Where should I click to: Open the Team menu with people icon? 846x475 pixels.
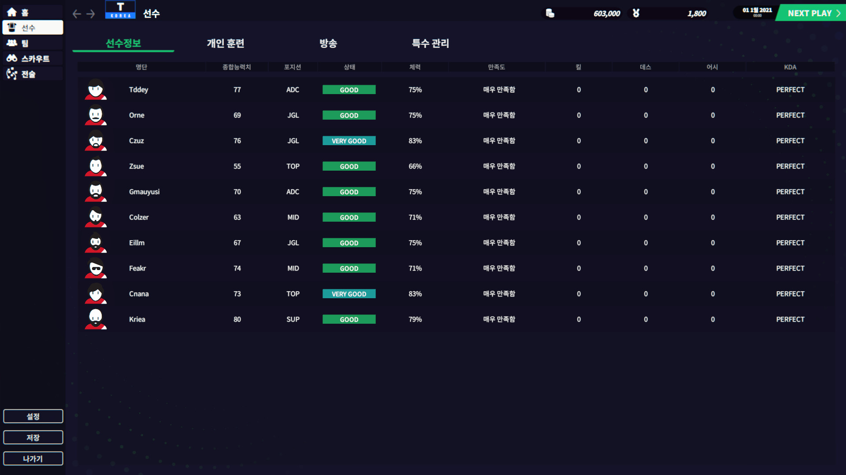click(x=12, y=43)
